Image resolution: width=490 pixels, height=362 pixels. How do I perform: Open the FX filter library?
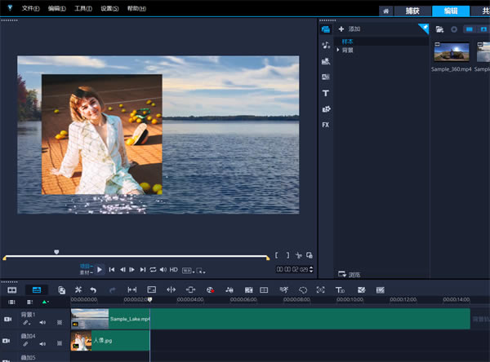[326, 125]
